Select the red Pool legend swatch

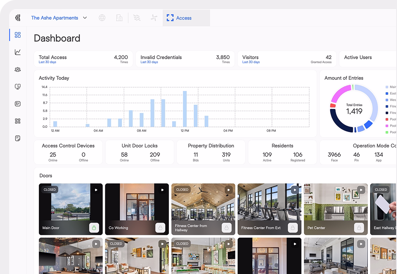pyautogui.click(x=387, y=119)
